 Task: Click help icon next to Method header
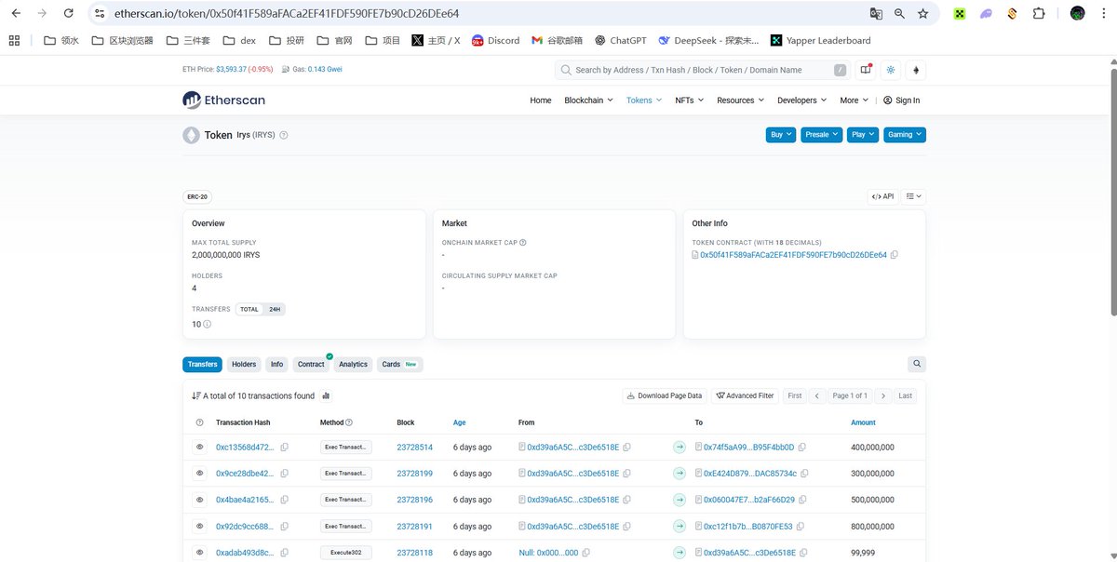coord(349,422)
